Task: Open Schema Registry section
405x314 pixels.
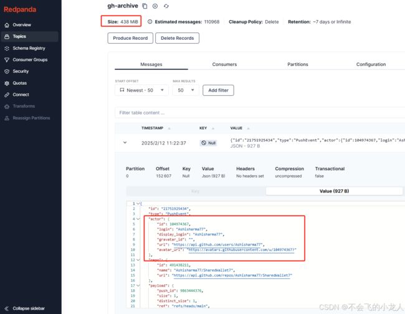Action: click(29, 48)
